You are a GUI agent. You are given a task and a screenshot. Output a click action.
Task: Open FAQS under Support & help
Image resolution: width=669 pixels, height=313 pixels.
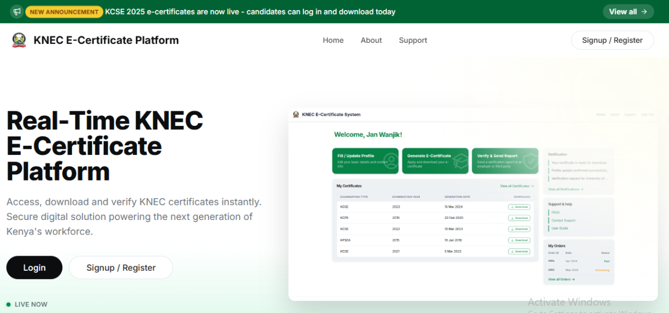555,212
